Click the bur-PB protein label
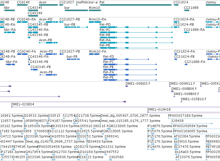The height and width of the screenshot is (161, 220). pos(72,57)
